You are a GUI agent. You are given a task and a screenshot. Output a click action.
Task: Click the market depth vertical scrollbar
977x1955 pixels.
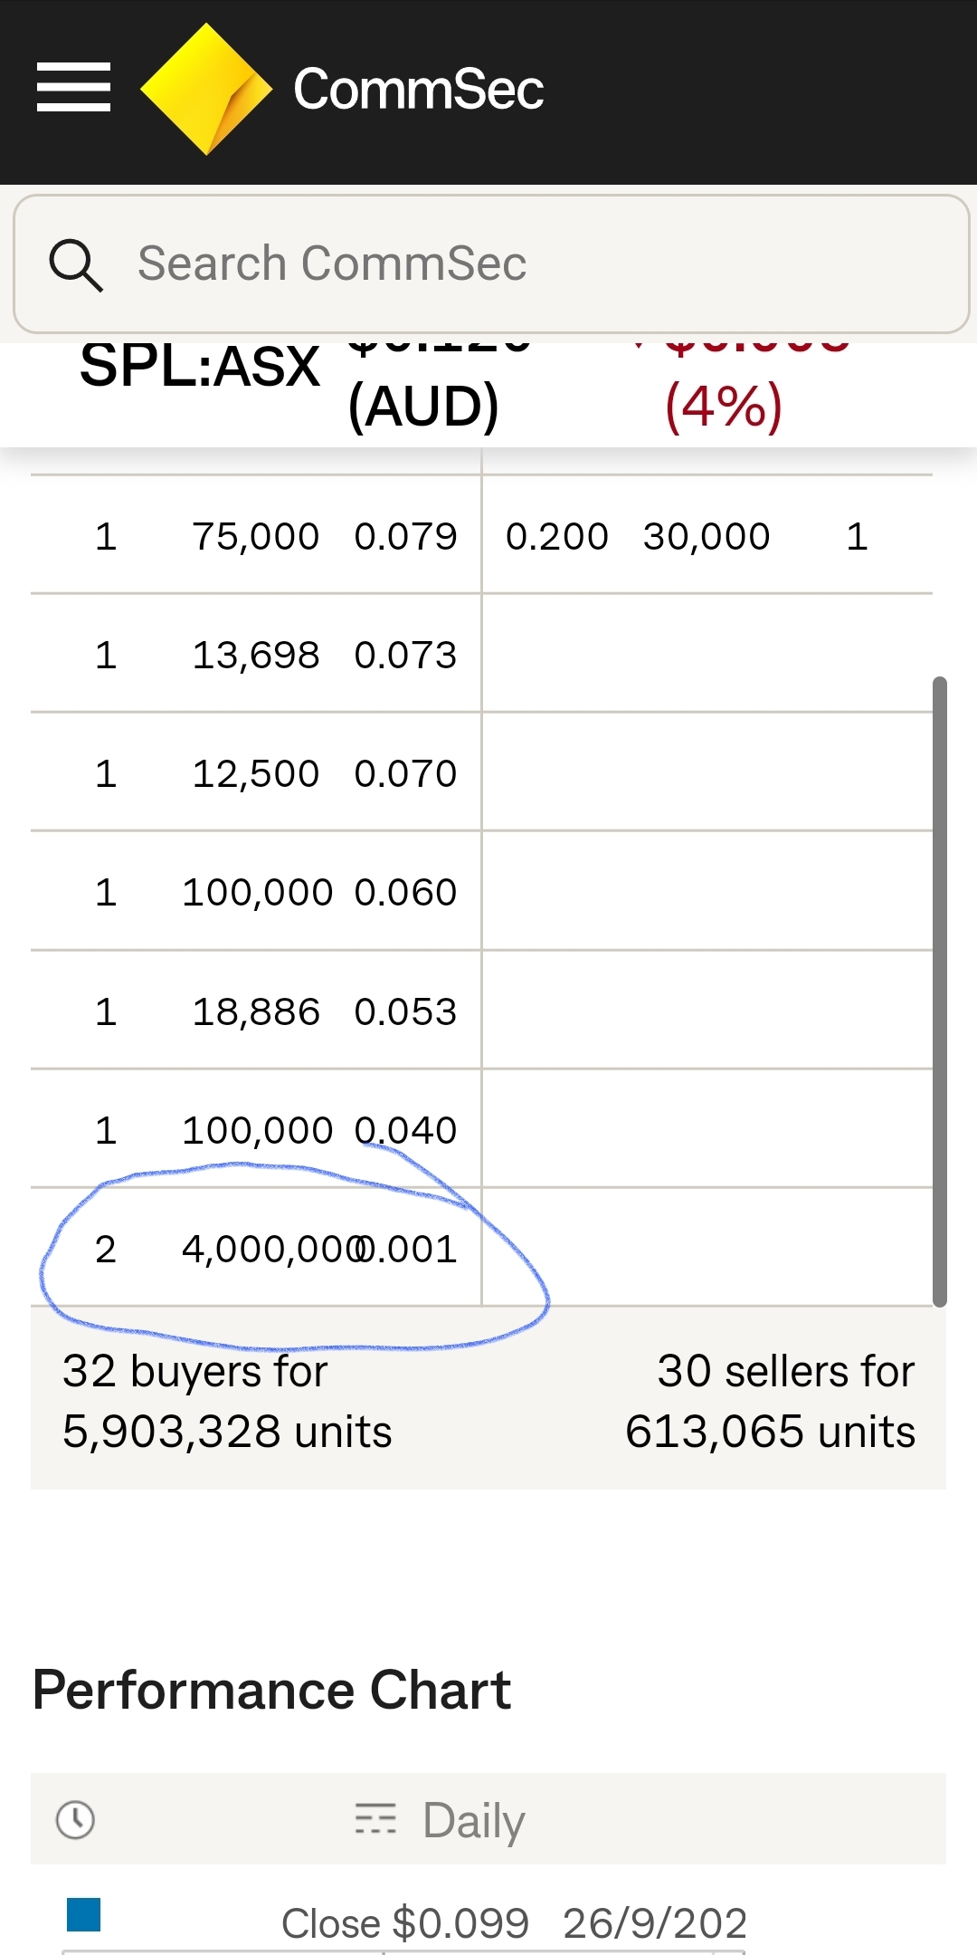tap(939, 992)
